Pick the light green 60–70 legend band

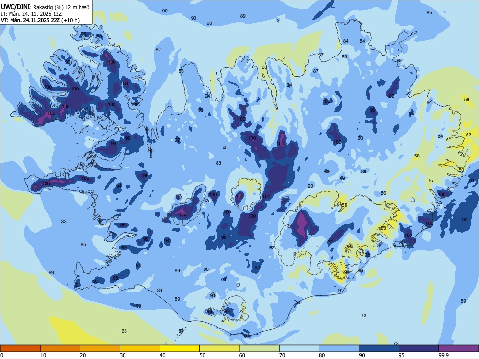tap(259, 348)
